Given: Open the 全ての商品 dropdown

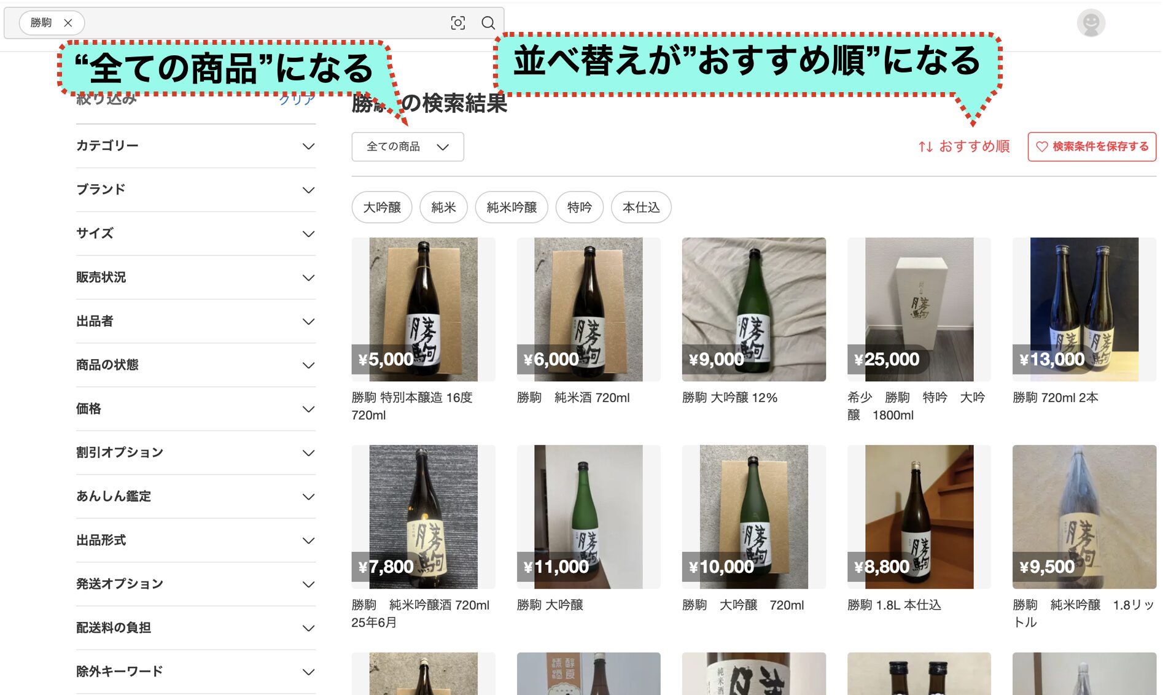Looking at the screenshot, I should pos(408,147).
